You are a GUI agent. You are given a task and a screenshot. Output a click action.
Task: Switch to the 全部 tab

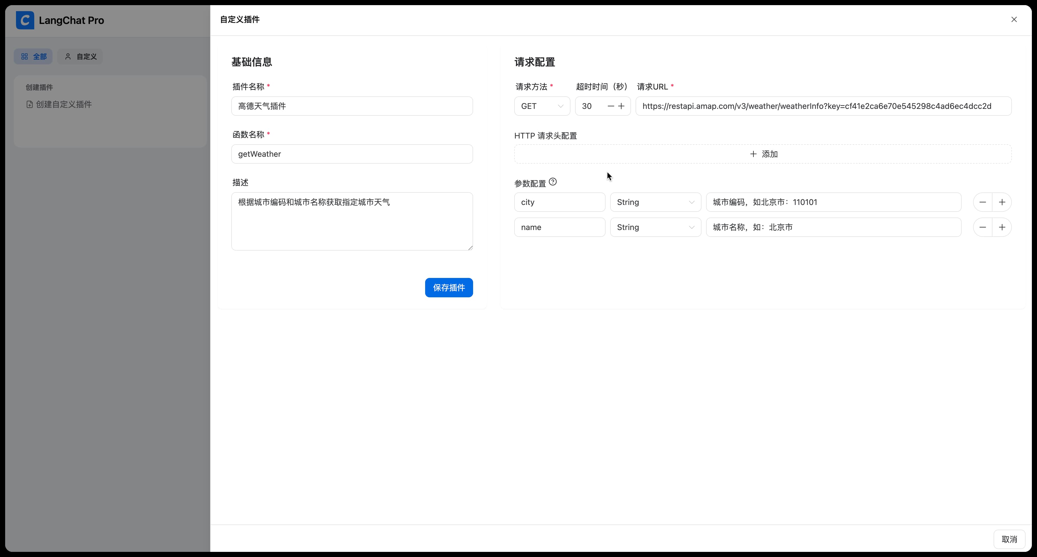coord(33,57)
